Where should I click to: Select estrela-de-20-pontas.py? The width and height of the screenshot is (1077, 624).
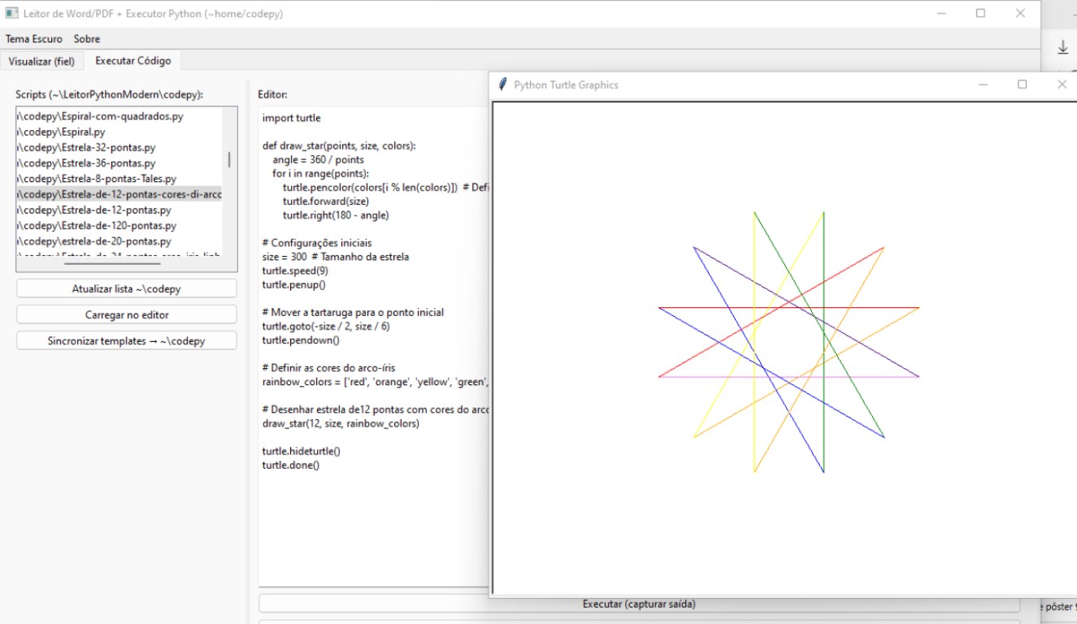pyautogui.click(x=119, y=241)
